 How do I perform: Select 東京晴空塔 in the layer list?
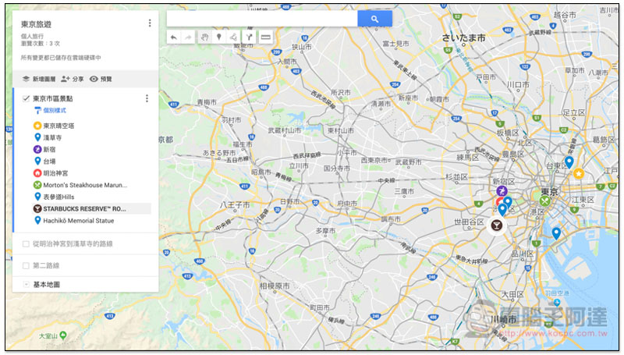(58, 126)
